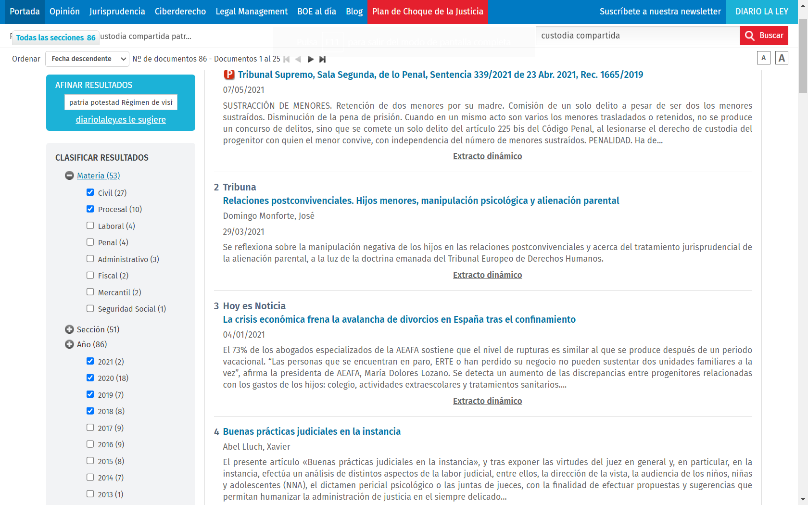The width and height of the screenshot is (808, 505).
Task: Uncheck the 2018 (8) year filter
Action: 90,411
